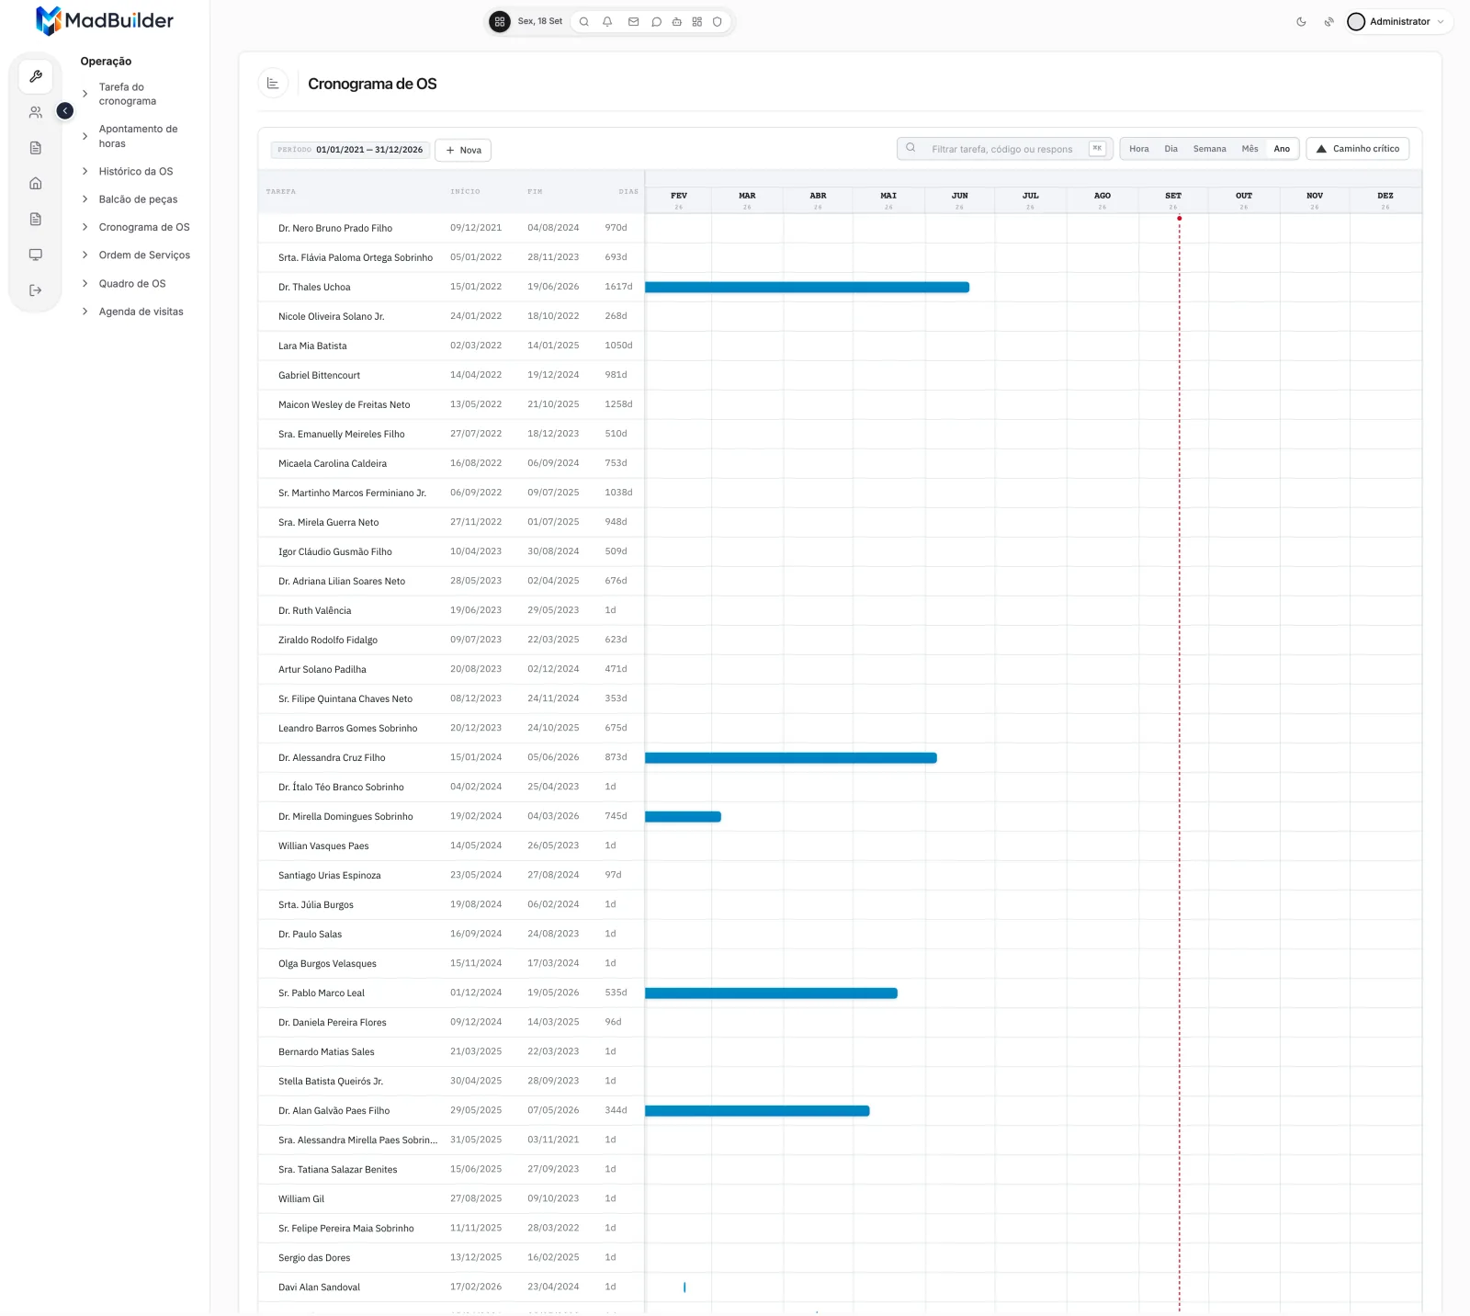Open the robot assistant icon
This screenshot has height=1316, width=1470.
[x=676, y=22]
